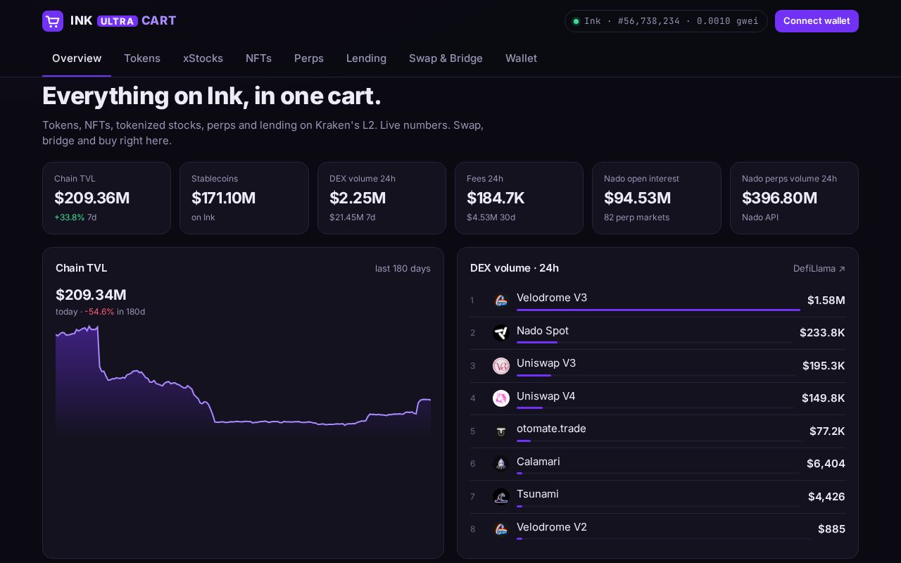Click the $6,404 volume value

[x=826, y=464]
